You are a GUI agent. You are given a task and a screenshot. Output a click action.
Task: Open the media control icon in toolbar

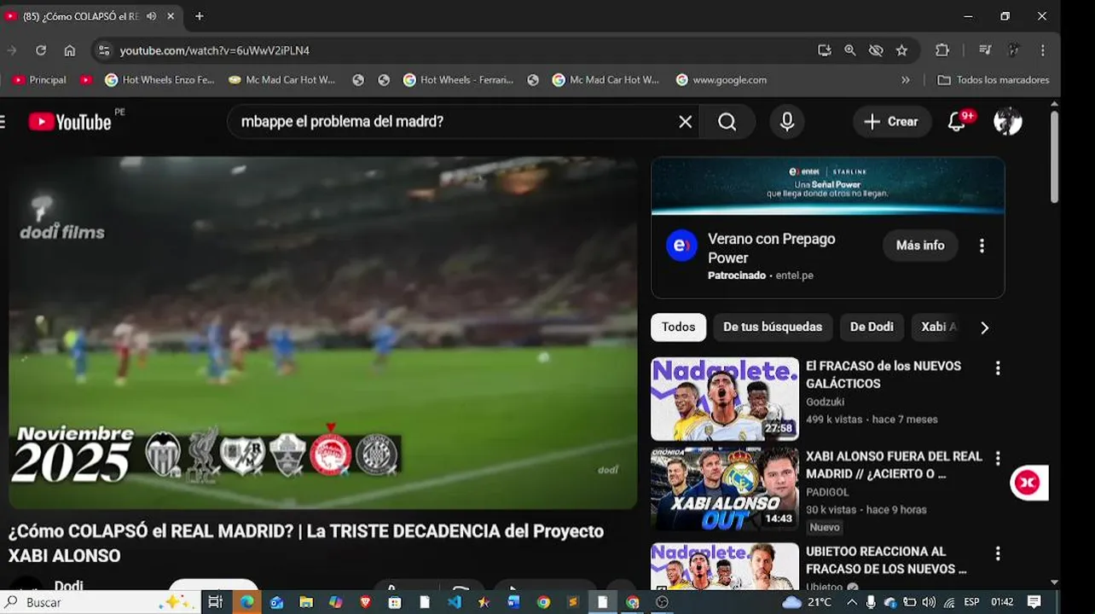click(985, 50)
